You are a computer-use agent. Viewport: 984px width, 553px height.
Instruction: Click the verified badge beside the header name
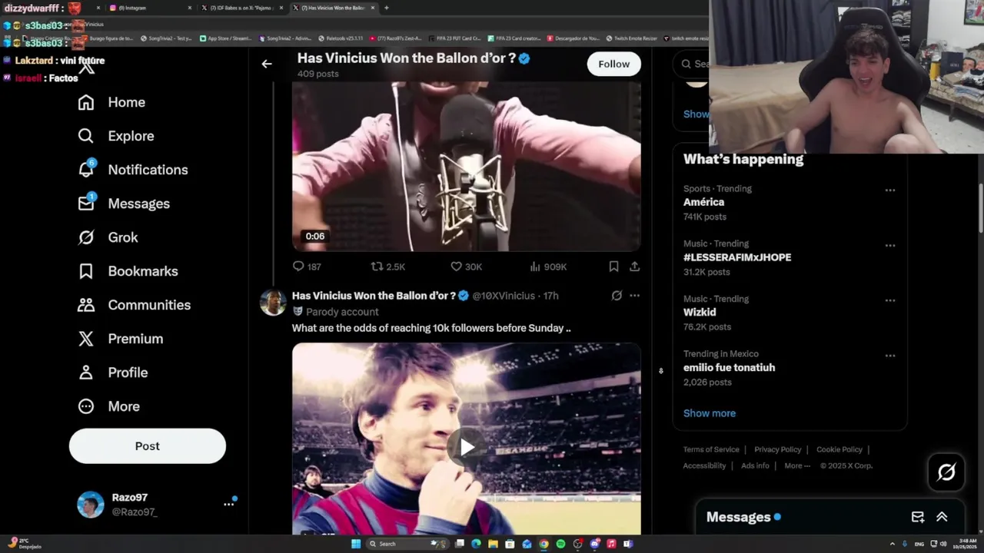[x=524, y=58]
